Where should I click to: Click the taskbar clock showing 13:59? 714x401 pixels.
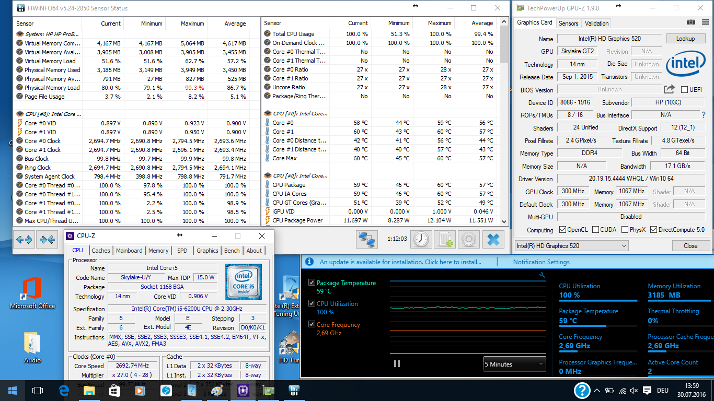pyautogui.click(x=691, y=391)
